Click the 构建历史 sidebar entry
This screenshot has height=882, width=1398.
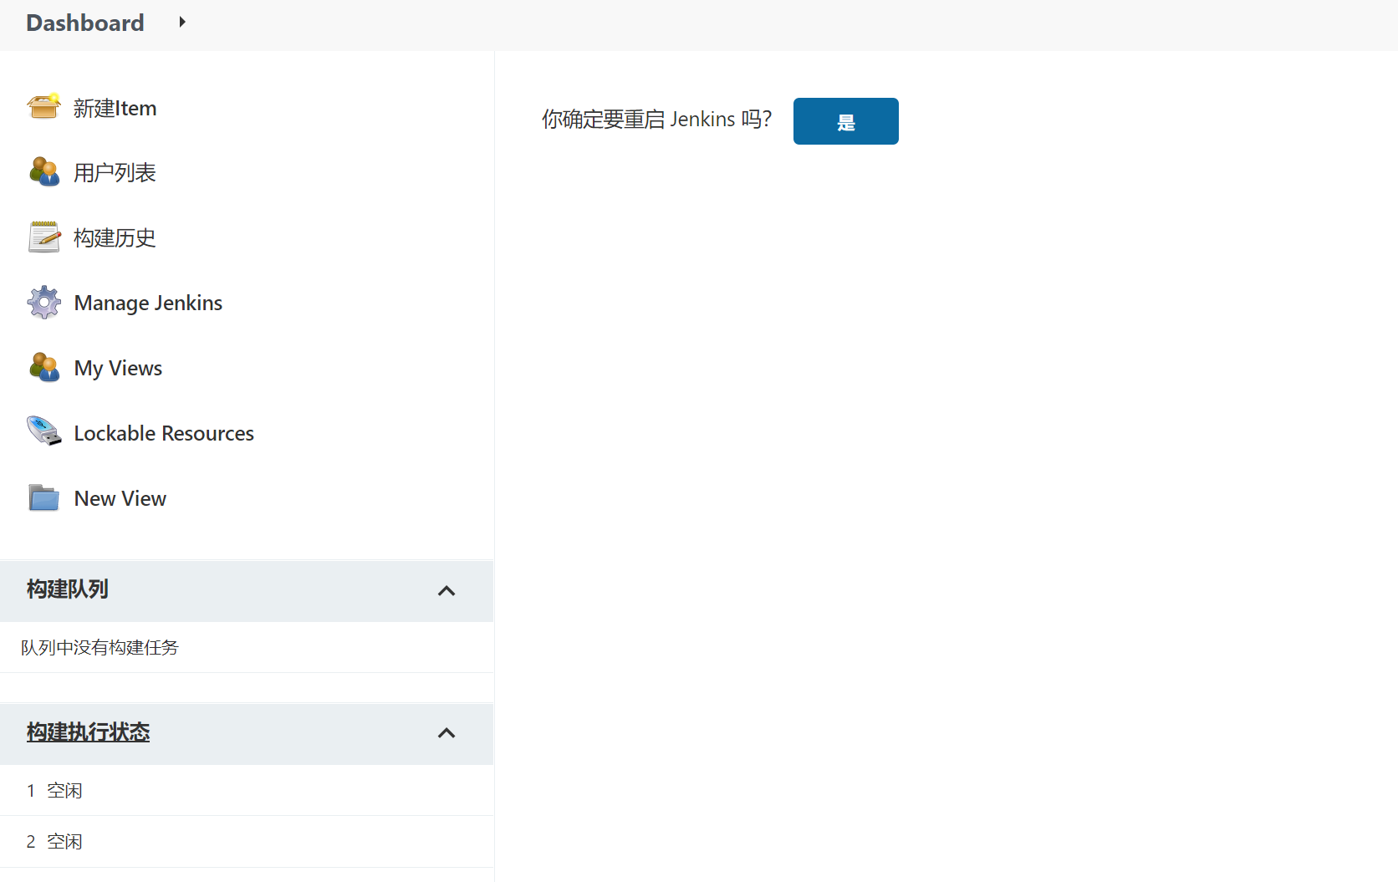point(115,237)
